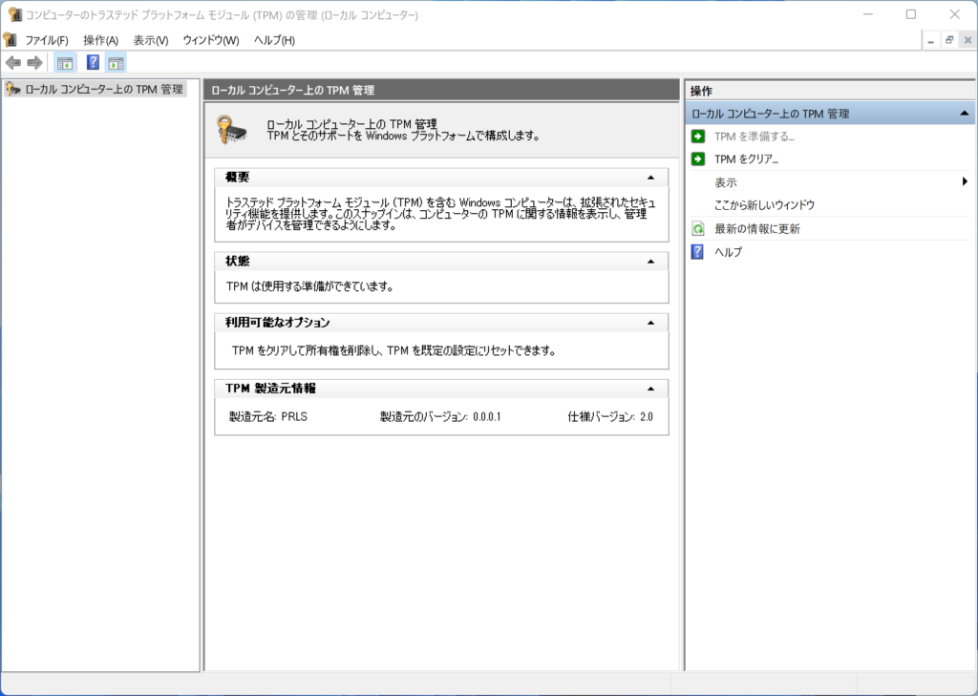
Task: Click key icon of the TPM tree node
Action: click(x=13, y=90)
